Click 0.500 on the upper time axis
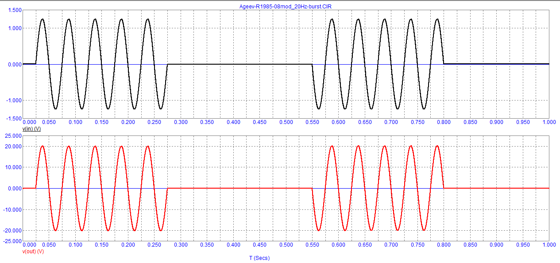The image size is (560, 263). [286, 122]
